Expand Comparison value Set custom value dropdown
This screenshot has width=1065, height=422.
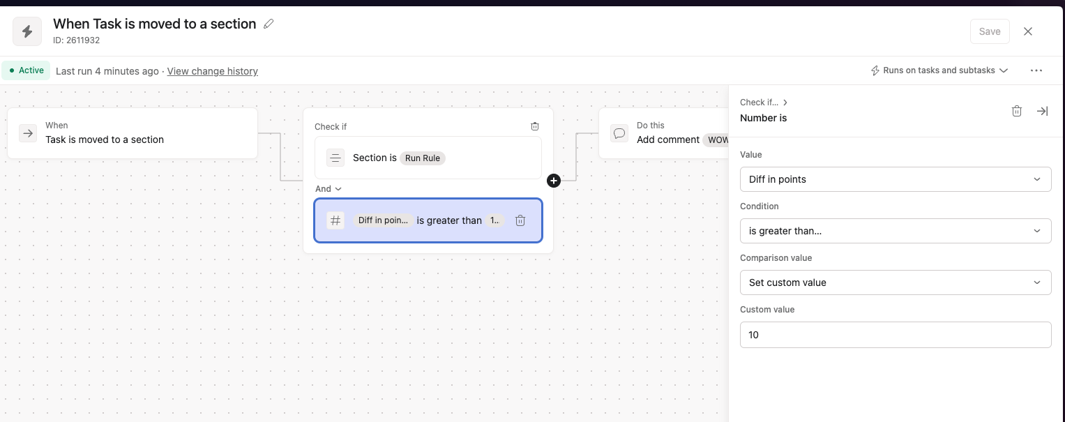click(x=895, y=282)
